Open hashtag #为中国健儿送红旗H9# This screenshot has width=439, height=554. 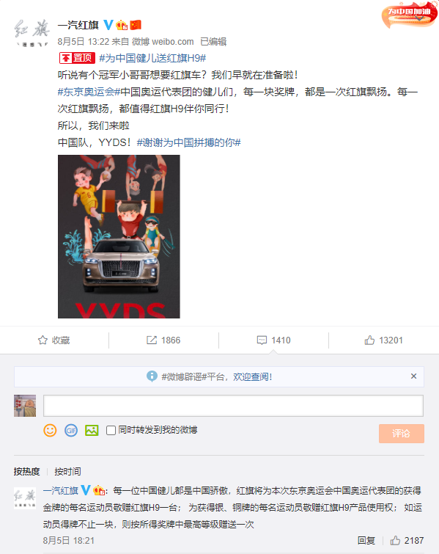[x=152, y=58]
